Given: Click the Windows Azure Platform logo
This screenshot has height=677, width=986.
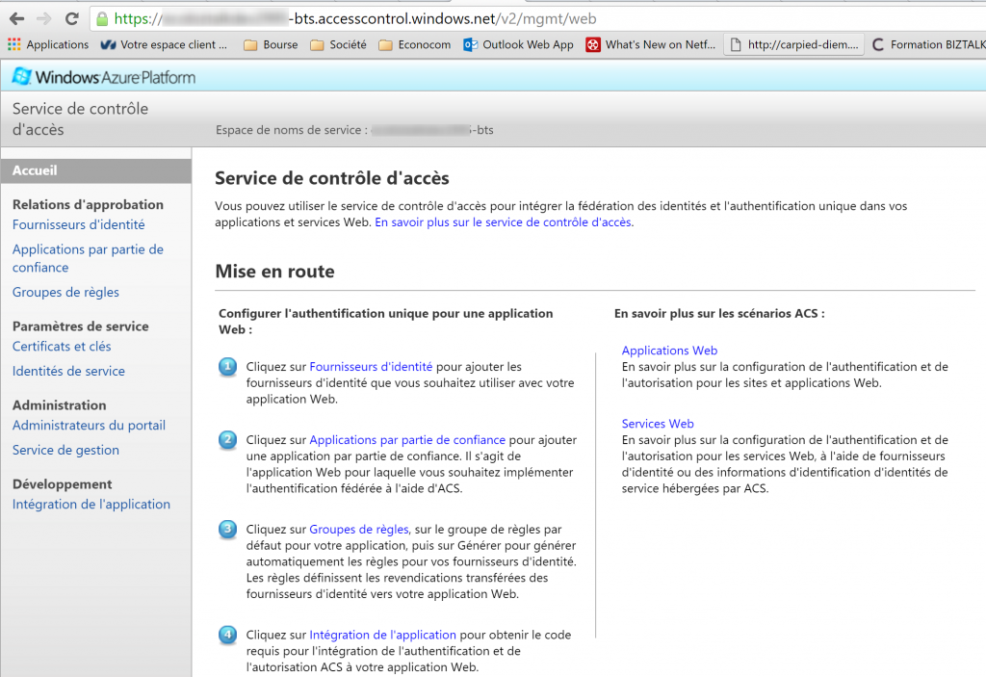Looking at the screenshot, I should (104, 76).
